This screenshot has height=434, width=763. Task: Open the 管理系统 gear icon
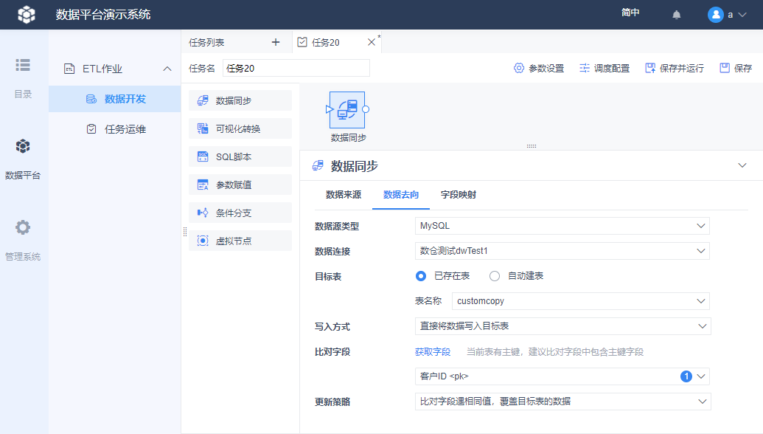(x=23, y=227)
